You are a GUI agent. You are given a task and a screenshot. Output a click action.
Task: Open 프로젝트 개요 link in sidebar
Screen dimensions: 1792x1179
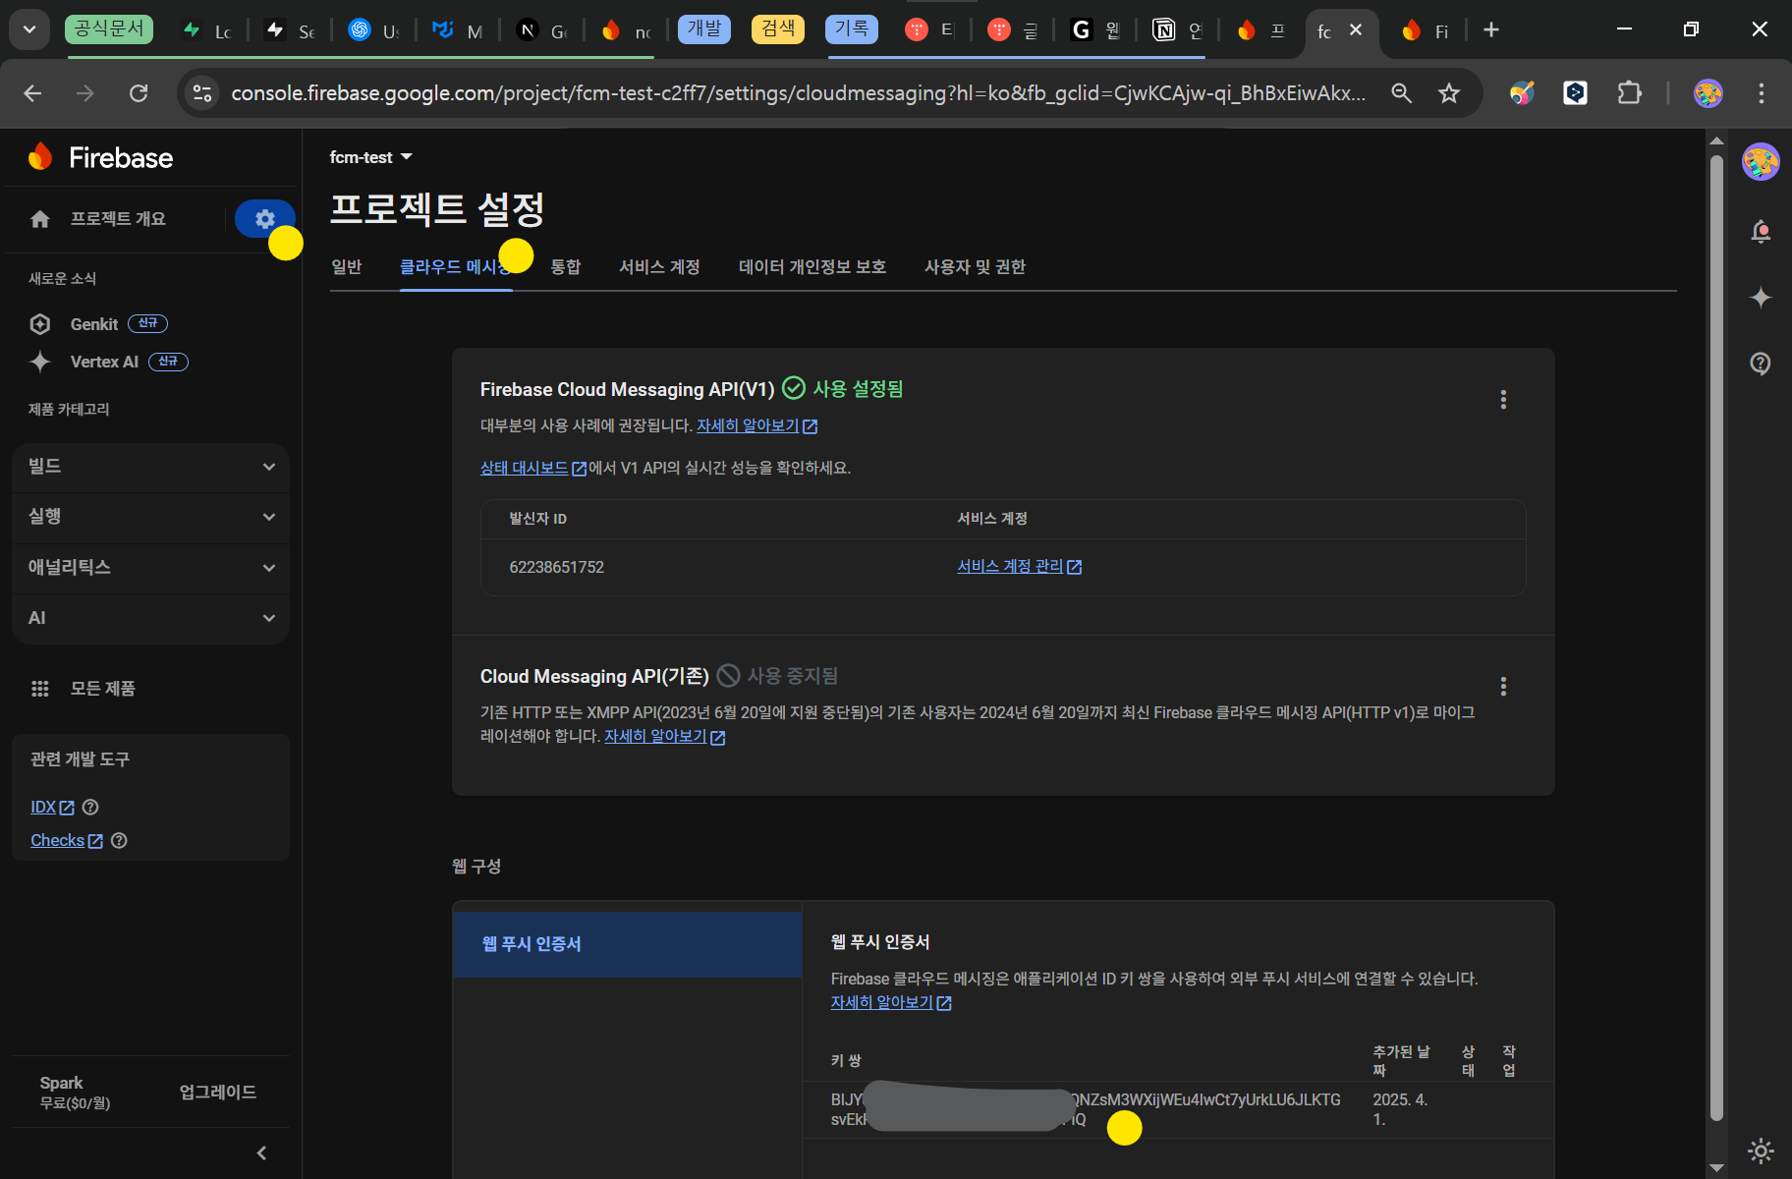pyautogui.click(x=118, y=219)
